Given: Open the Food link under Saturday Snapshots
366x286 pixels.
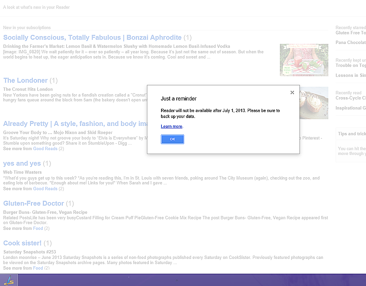Looking at the screenshot, I should 38,268.
